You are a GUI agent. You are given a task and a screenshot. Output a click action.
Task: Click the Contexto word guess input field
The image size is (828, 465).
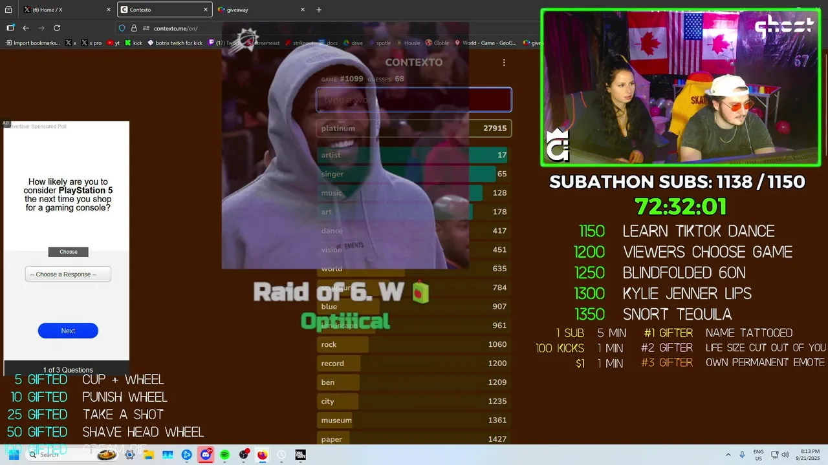pyautogui.click(x=414, y=100)
